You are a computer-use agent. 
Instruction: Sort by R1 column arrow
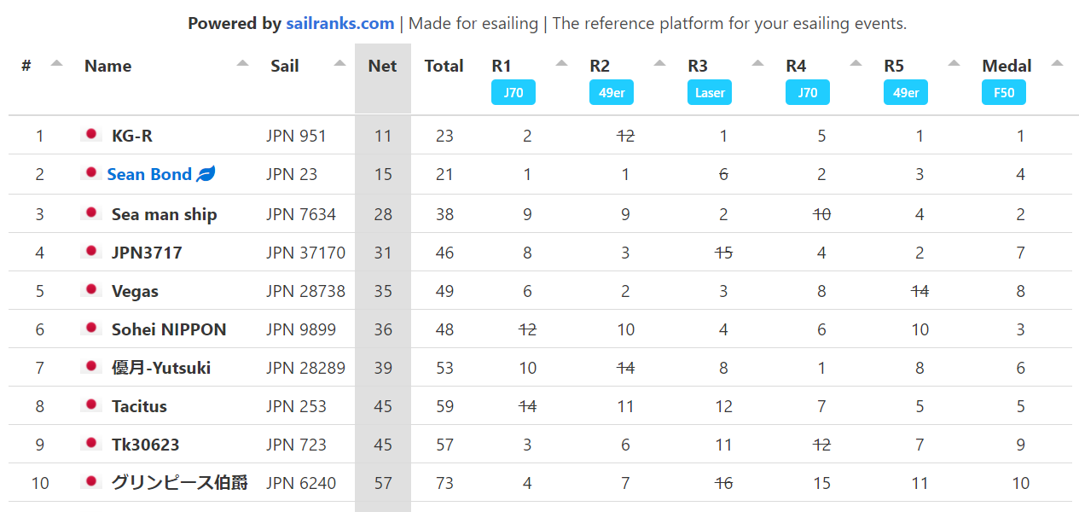coord(561,63)
